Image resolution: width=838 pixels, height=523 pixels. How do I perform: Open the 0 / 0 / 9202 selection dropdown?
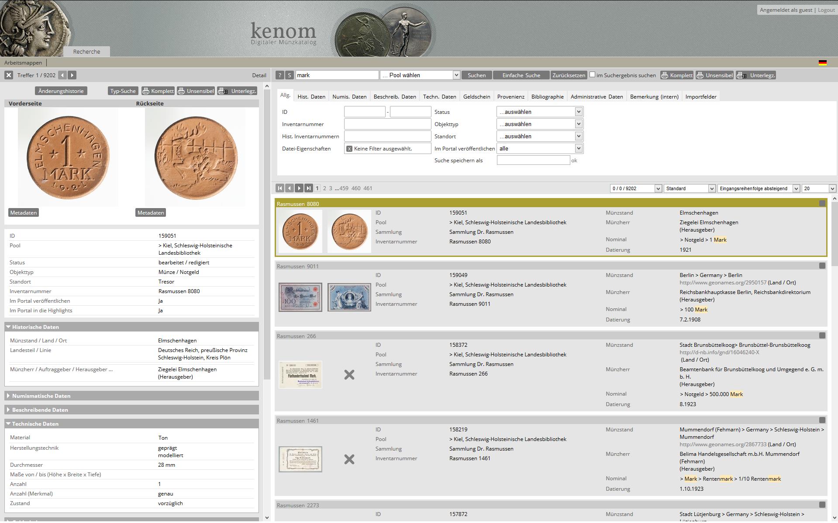(x=636, y=188)
